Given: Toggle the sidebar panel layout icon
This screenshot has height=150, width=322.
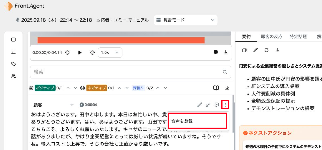Looking at the screenshot, I should click(13, 40).
